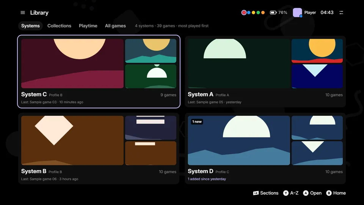This screenshot has height=205, width=364.
Task: Click the yellow status dot
Action: (x=254, y=13)
